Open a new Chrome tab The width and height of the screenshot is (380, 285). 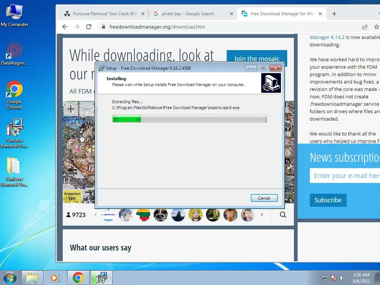334,14
